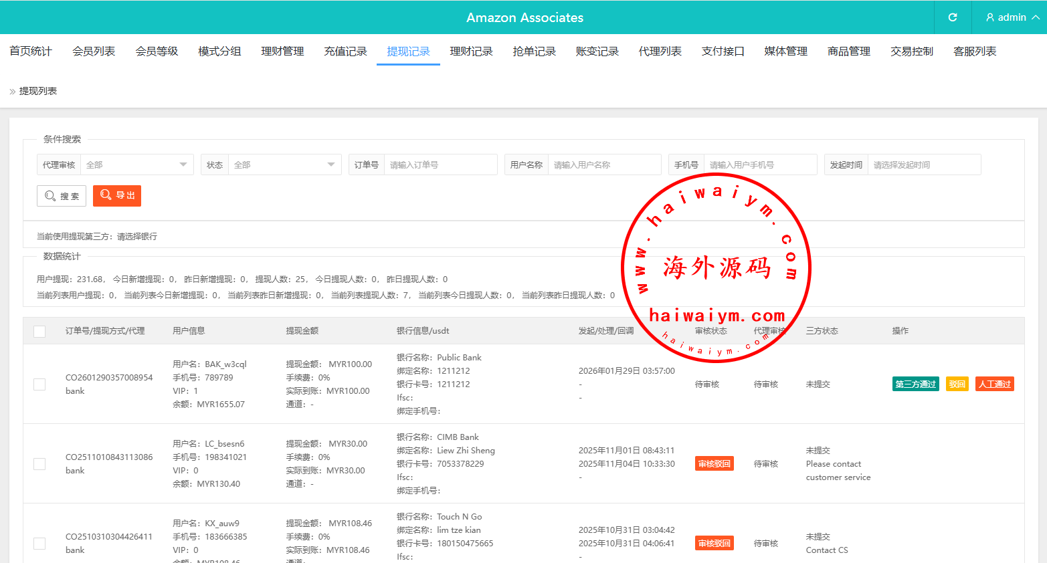Go to the 支付接口 menu item

point(723,51)
